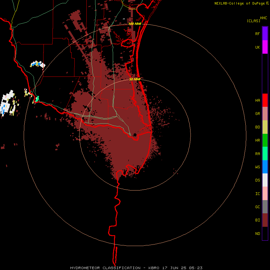Click the RF legend label
The width and height of the screenshot is (270, 270).
point(257,34)
